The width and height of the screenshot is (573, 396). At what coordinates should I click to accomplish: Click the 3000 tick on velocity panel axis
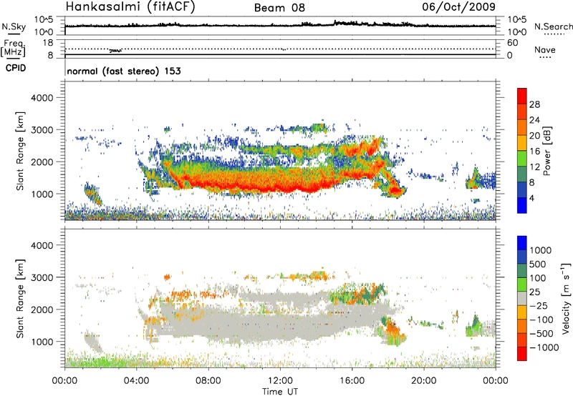coord(42,277)
